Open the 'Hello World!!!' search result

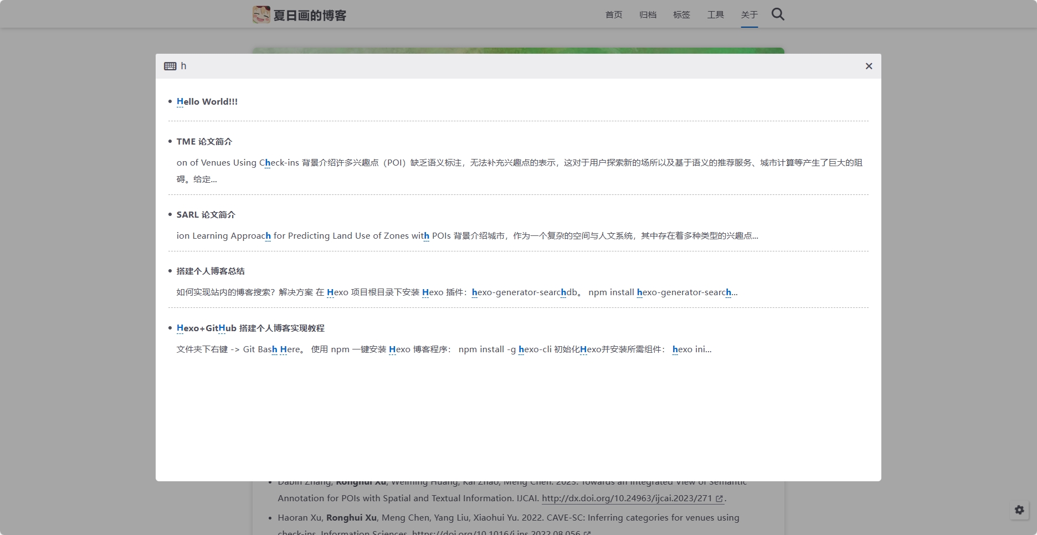[x=207, y=102]
